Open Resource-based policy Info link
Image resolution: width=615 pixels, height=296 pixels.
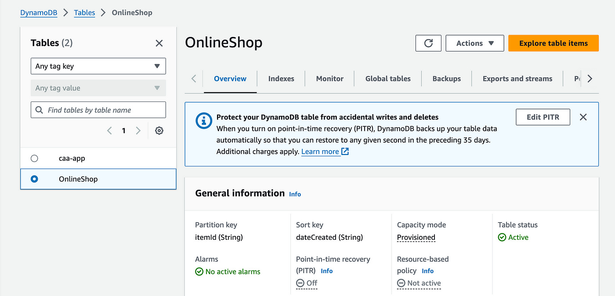tap(427, 271)
